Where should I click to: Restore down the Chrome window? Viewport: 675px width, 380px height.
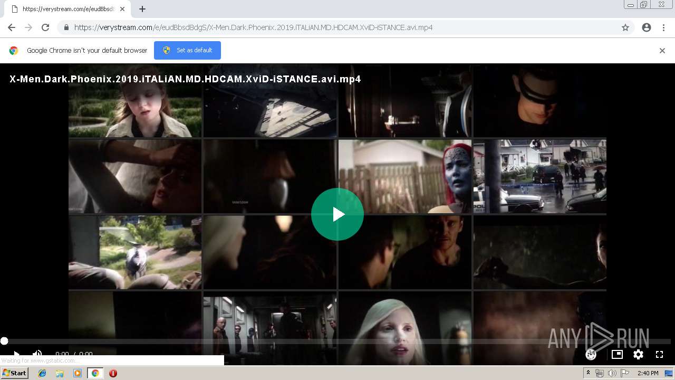[x=644, y=5]
